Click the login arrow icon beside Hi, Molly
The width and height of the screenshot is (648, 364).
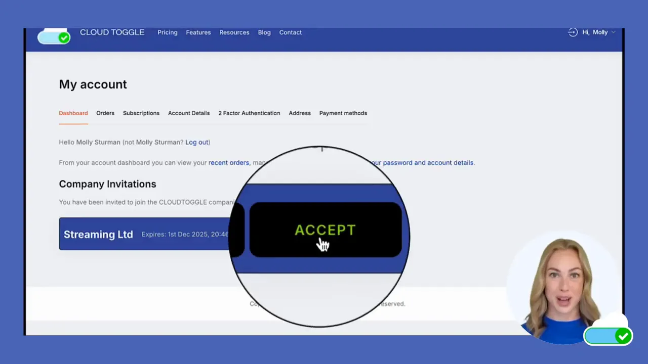coord(572,32)
